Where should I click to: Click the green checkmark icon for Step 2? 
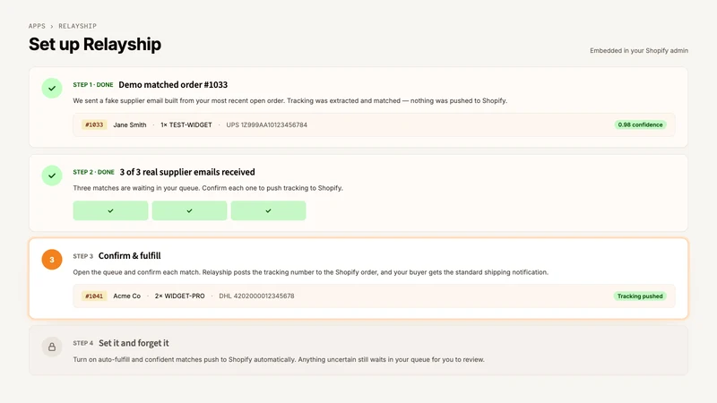coord(52,176)
